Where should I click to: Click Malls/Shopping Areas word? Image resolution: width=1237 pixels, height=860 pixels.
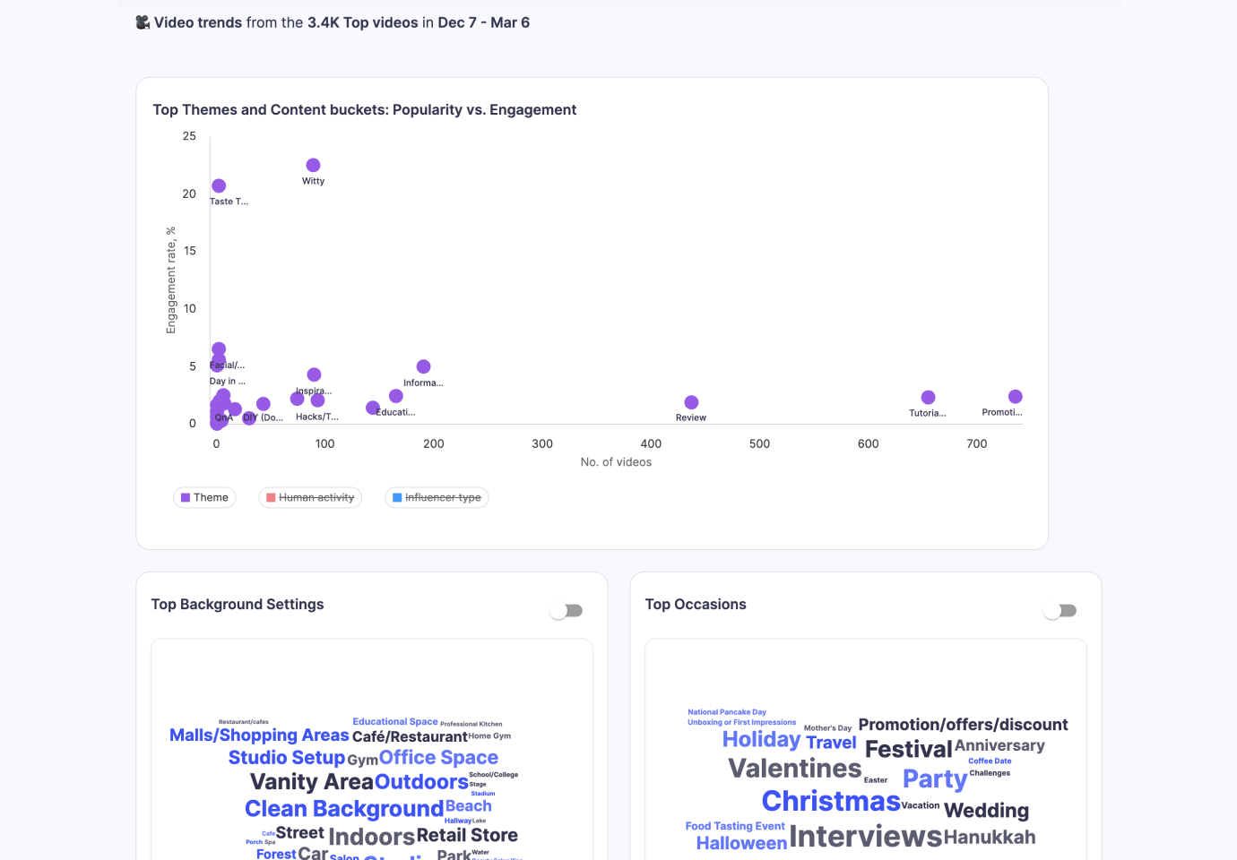point(259,735)
